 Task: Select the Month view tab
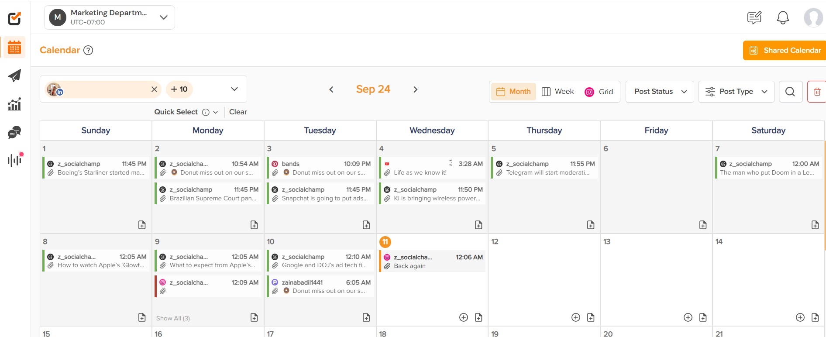coord(513,91)
